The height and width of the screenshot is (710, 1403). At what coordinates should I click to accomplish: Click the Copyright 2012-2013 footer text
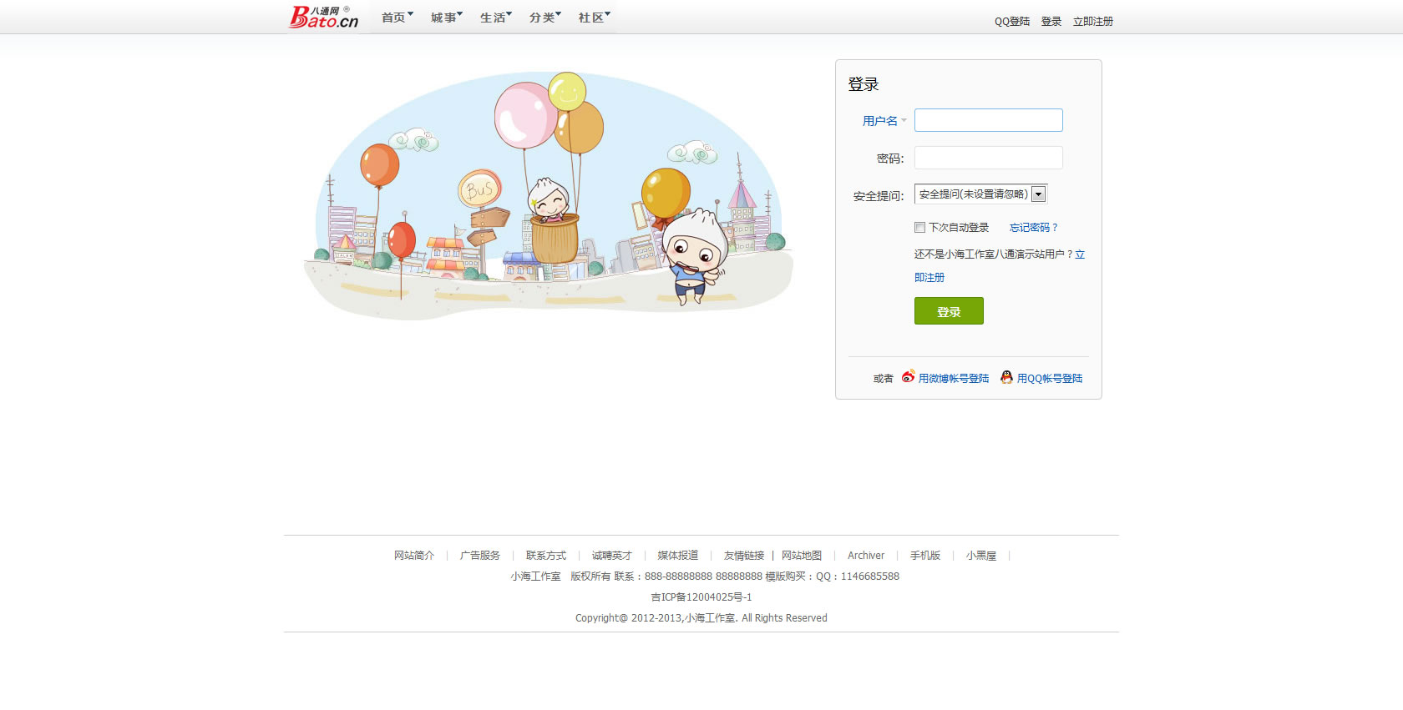(x=701, y=618)
